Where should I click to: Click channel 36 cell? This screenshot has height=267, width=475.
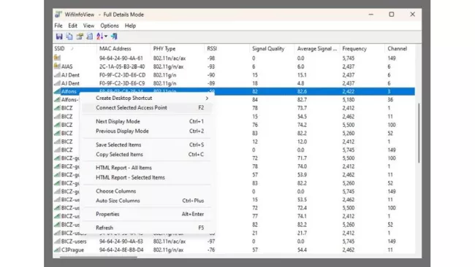point(390,100)
